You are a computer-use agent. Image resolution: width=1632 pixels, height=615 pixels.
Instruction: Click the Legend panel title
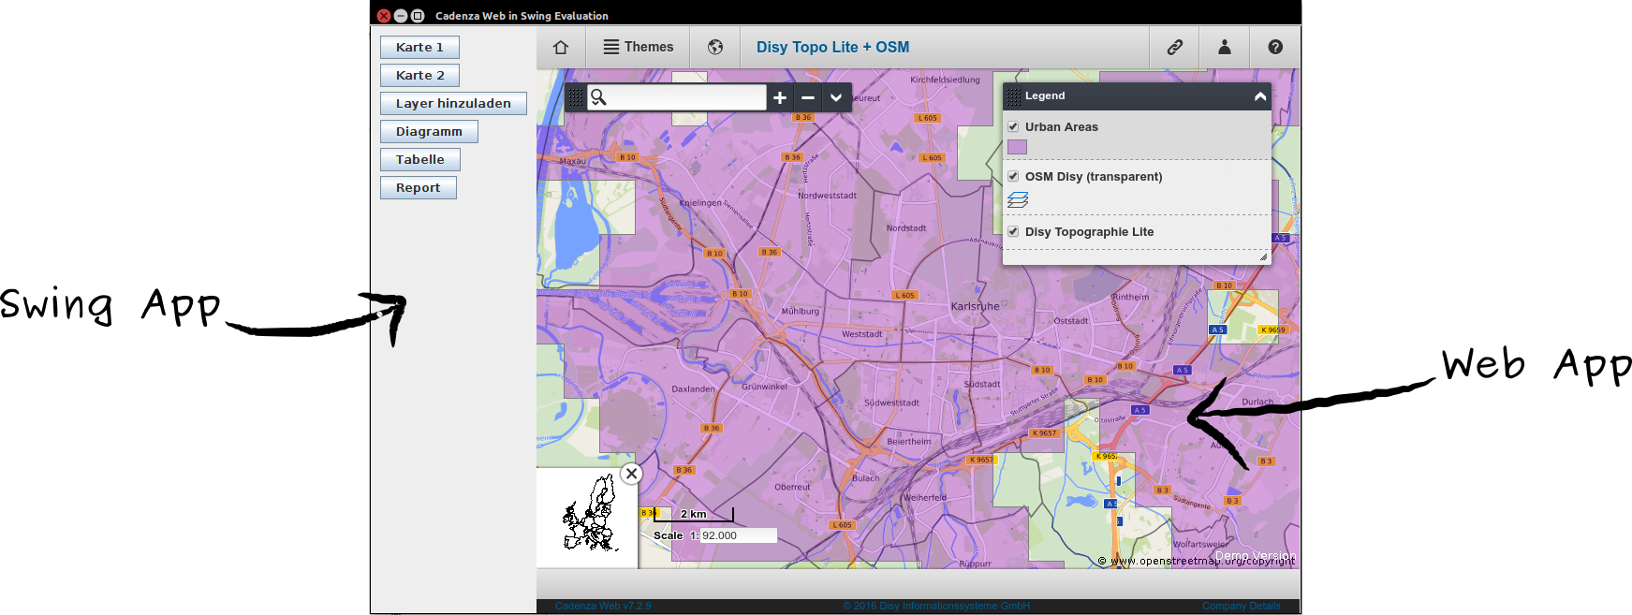point(1045,95)
